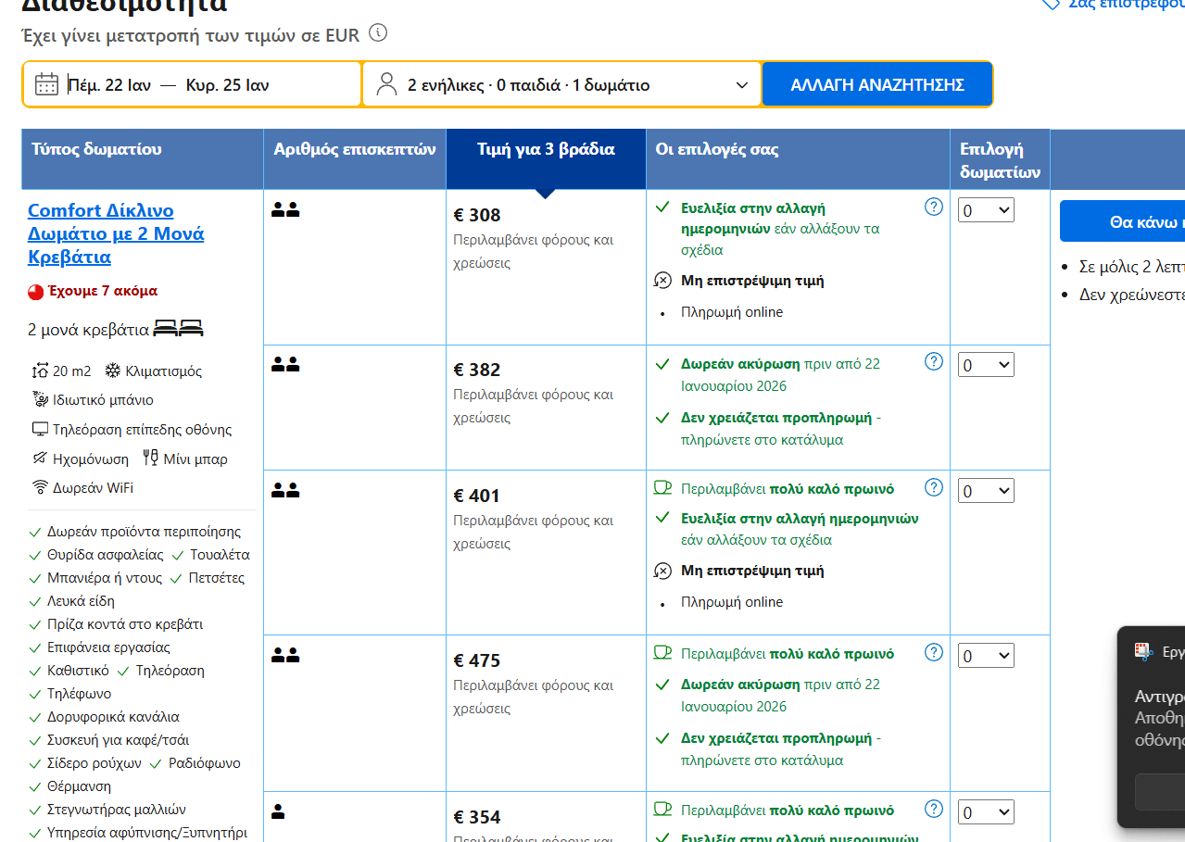
Task: Click info icon next to EUR conversion notice
Action: point(378,34)
